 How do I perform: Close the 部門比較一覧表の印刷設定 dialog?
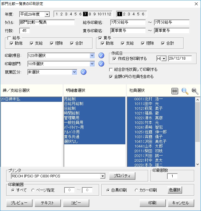pos(196,4)
